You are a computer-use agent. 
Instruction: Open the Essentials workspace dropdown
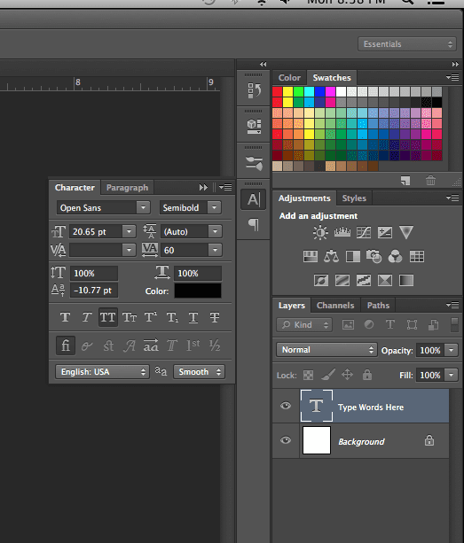click(407, 44)
